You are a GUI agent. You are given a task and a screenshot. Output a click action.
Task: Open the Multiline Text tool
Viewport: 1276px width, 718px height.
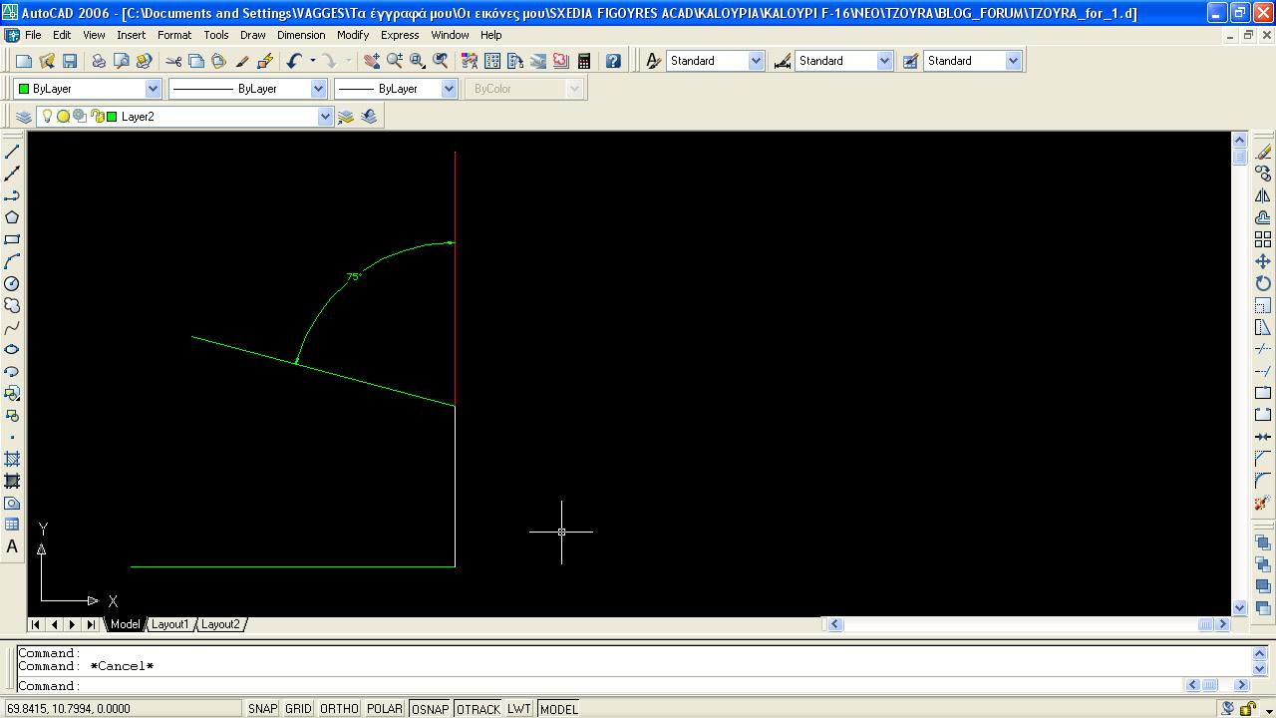[12, 546]
